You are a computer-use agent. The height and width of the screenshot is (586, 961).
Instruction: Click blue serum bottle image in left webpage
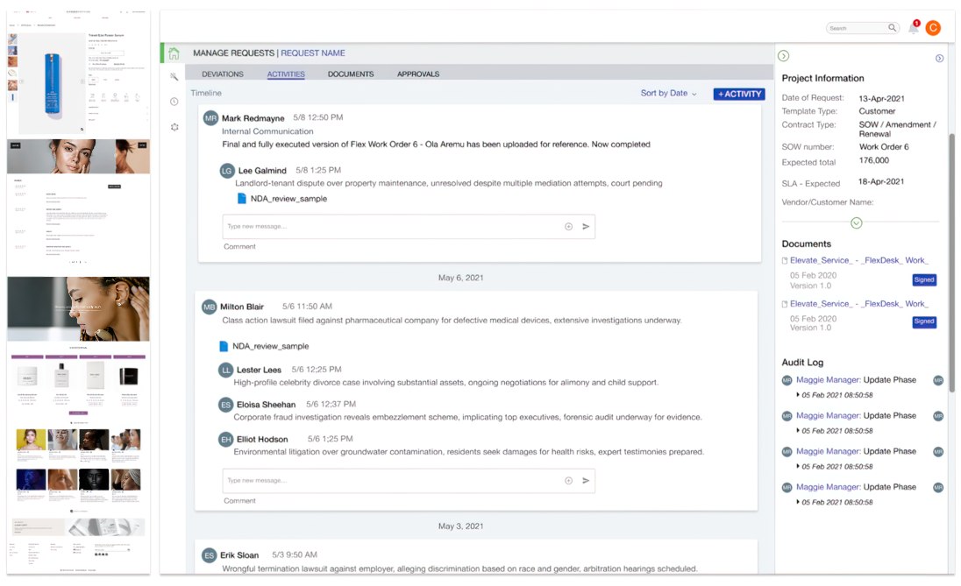[x=53, y=83]
